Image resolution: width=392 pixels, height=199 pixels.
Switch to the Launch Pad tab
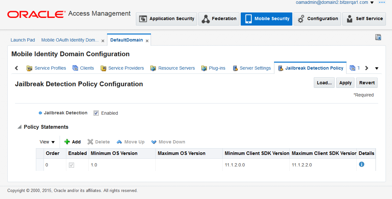(x=23, y=40)
